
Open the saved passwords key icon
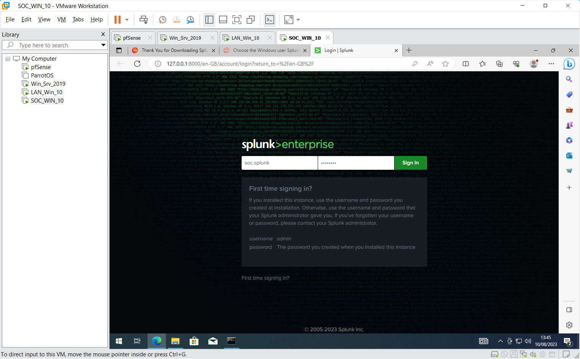click(414, 64)
